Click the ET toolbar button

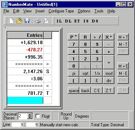point(77,21)
